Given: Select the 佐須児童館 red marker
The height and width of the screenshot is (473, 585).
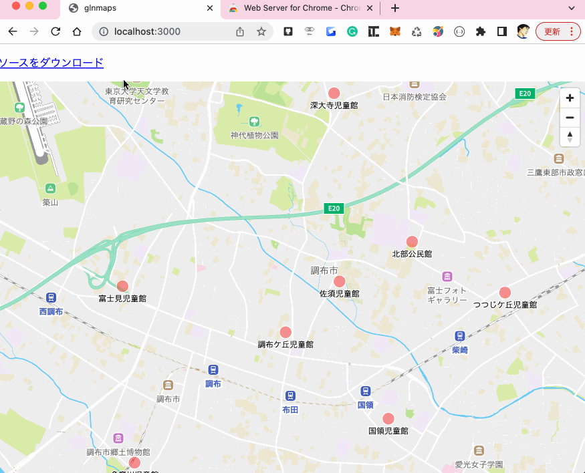Looking at the screenshot, I should point(339,281).
